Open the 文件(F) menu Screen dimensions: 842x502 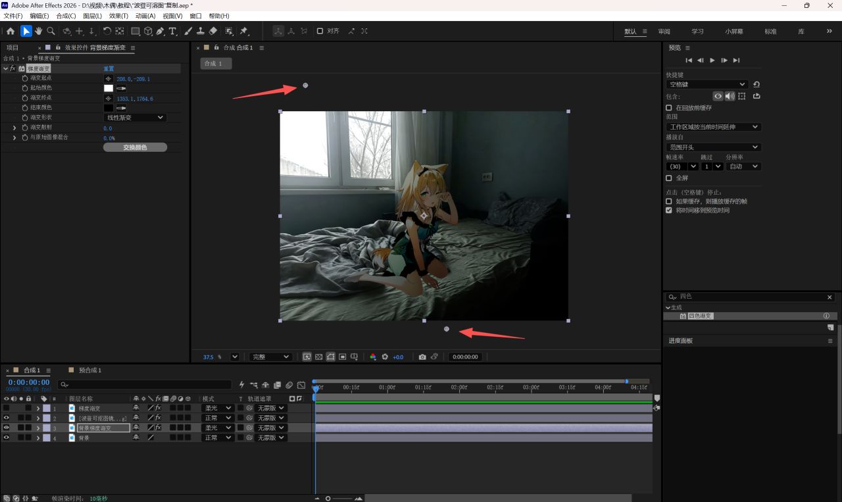(13, 16)
